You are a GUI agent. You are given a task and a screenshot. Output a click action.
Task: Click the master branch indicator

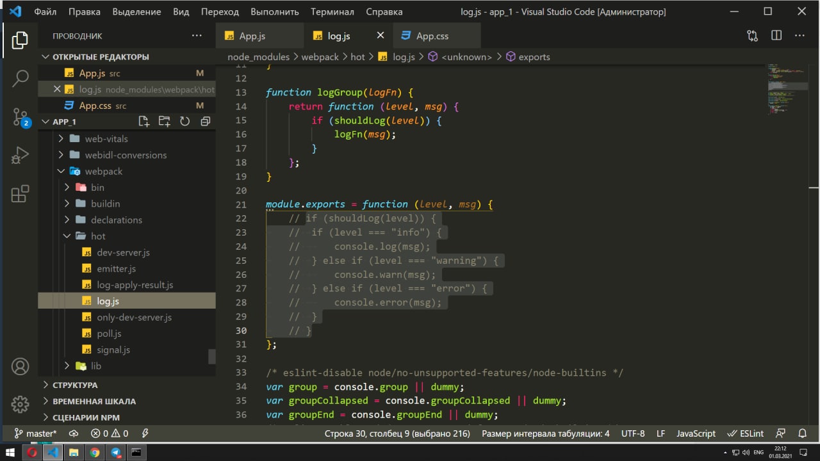point(35,433)
